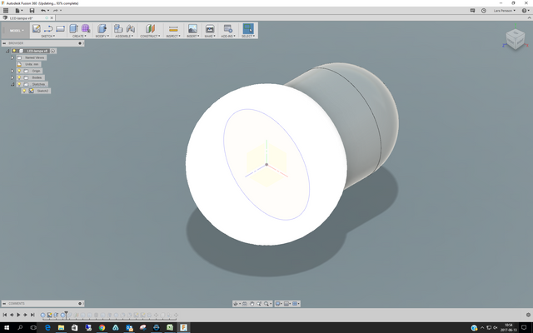
Task: Expand the Origin folder
Action: 12,71
